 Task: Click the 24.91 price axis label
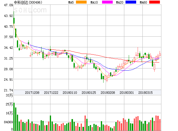(9, 79)
